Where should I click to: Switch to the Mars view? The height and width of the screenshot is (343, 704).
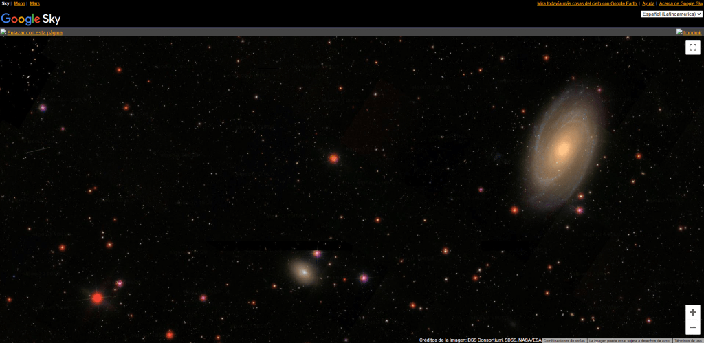pos(34,3)
